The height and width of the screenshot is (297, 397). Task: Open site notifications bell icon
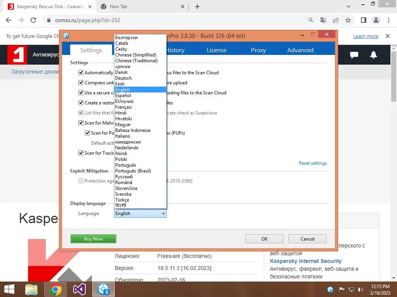tap(373, 55)
